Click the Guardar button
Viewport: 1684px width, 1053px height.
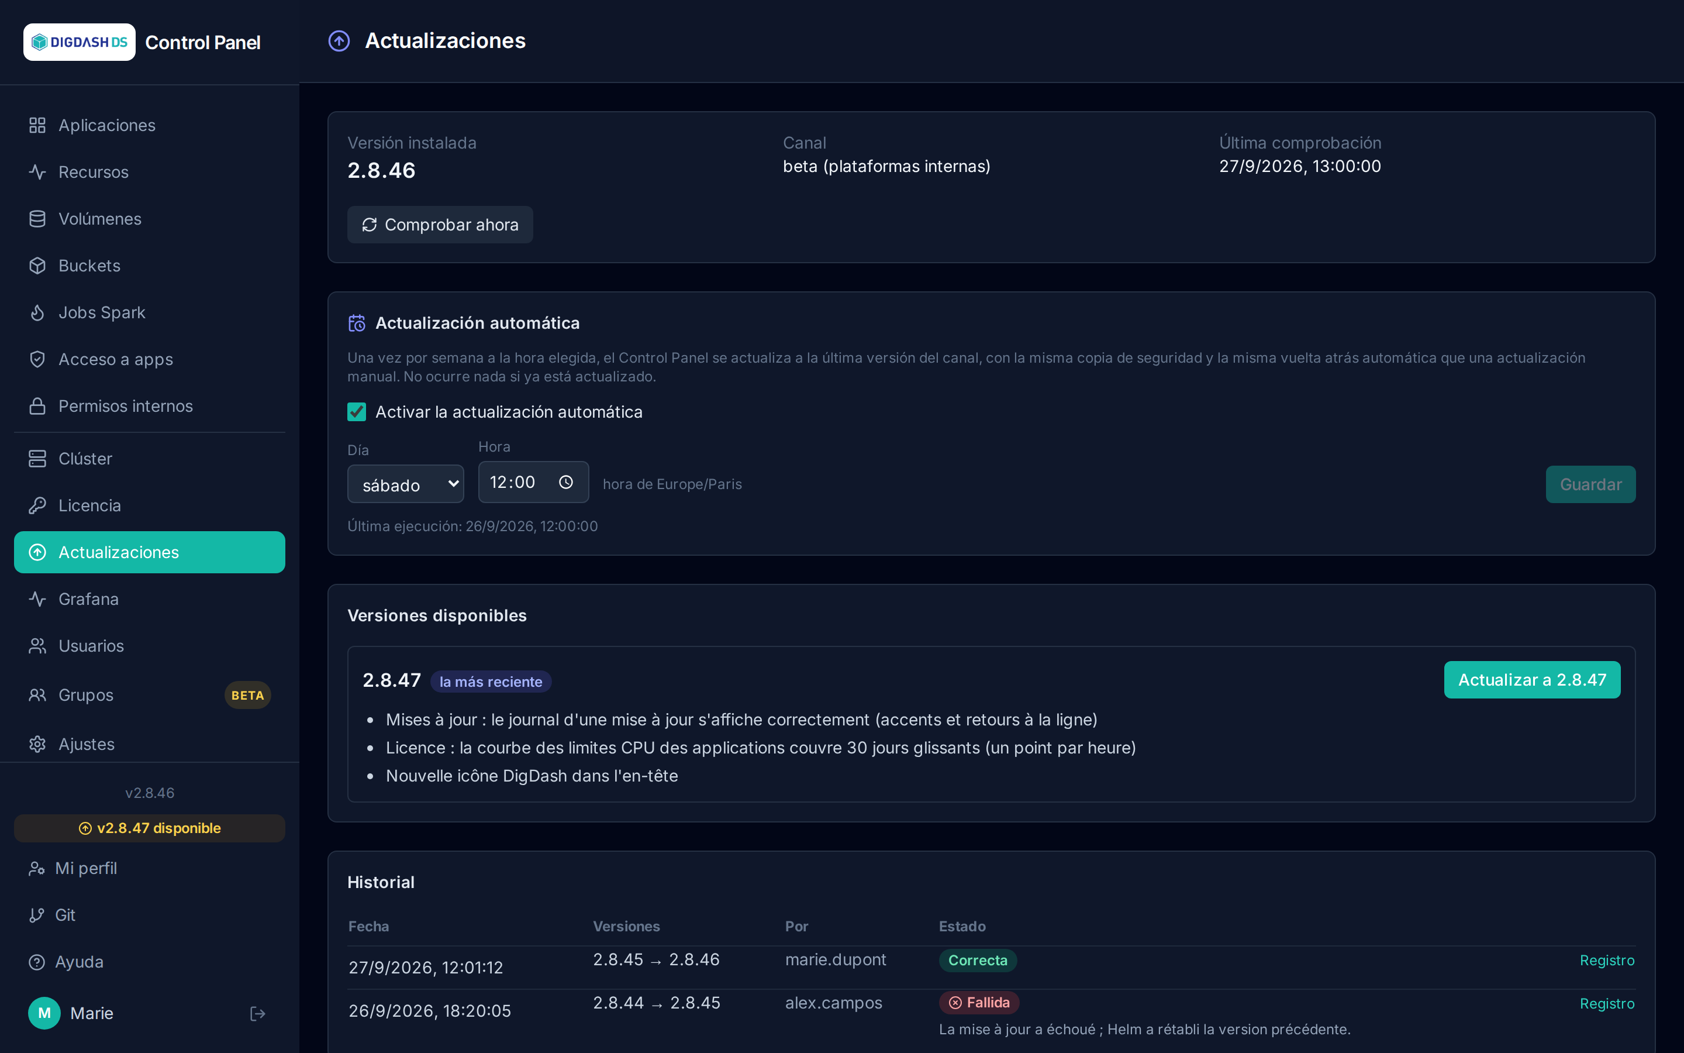click(1591, 484)
